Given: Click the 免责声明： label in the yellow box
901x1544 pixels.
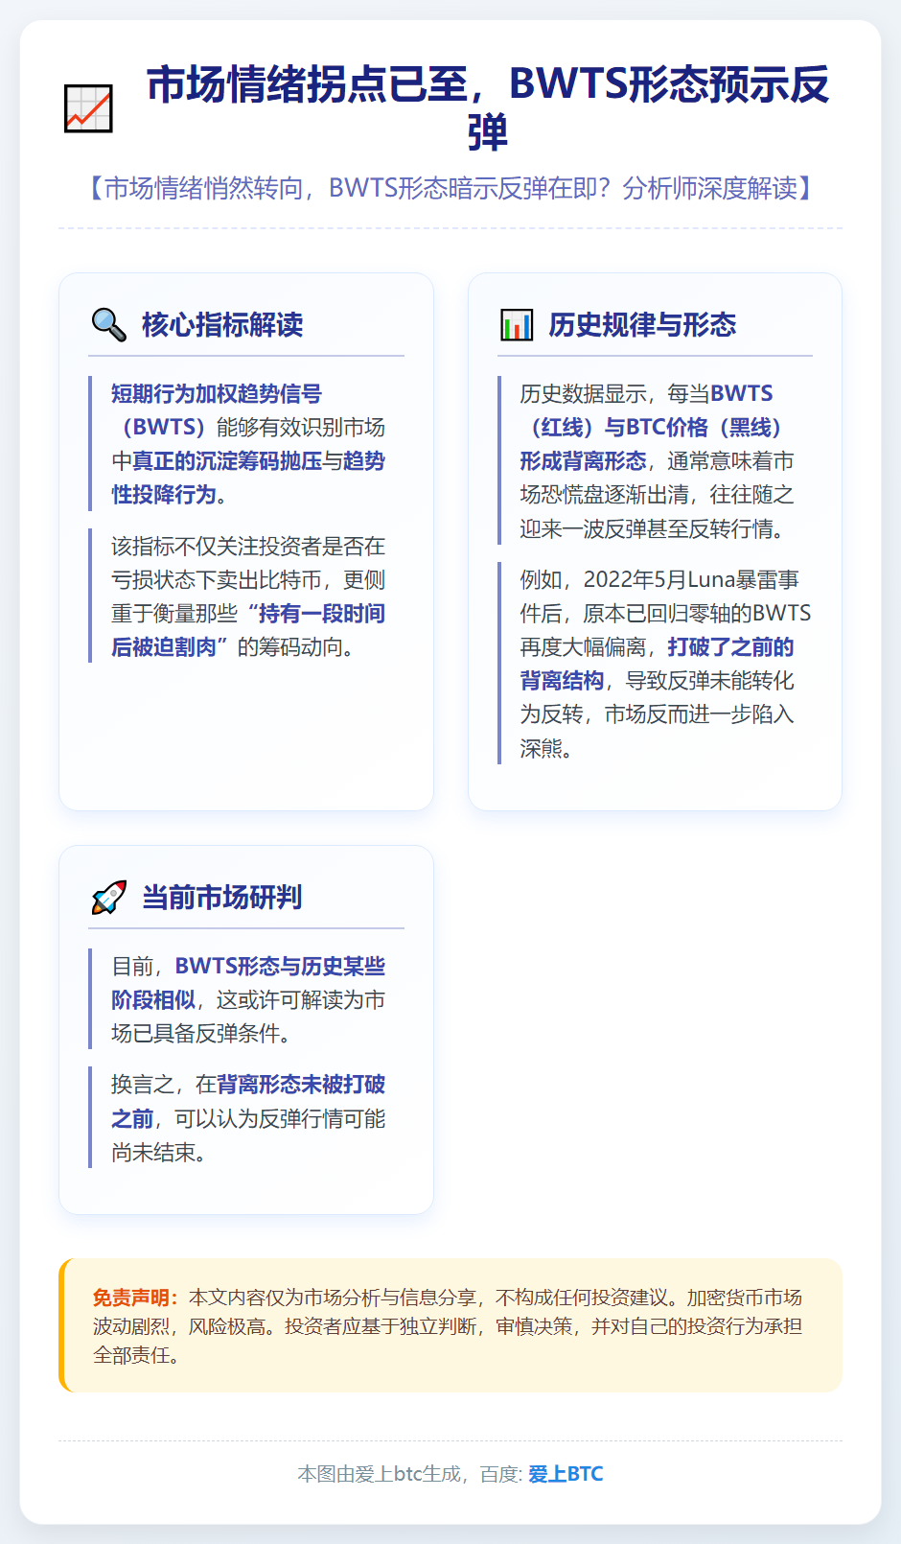Looking at the screenshot, I should tap(136, 1298).
